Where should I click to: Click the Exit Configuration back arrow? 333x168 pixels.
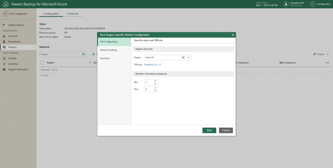pos(5,14)
